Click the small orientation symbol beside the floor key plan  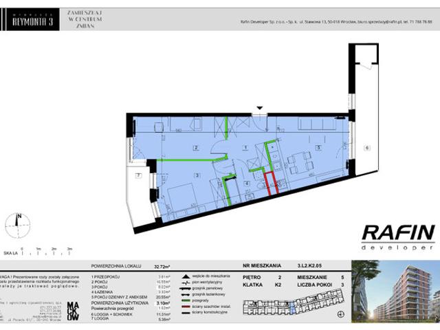click(x=341, y=314)
